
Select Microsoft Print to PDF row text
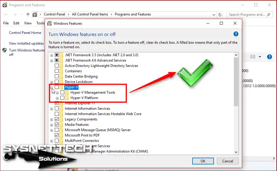click(82, 135)
